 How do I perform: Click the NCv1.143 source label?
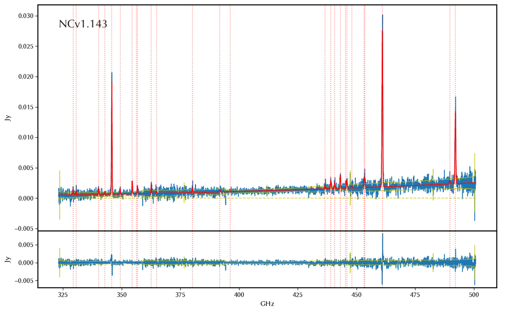tap(83, 24)
